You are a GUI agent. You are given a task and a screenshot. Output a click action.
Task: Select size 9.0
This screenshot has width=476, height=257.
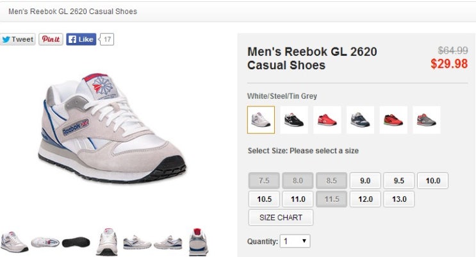tap(365, 181)
